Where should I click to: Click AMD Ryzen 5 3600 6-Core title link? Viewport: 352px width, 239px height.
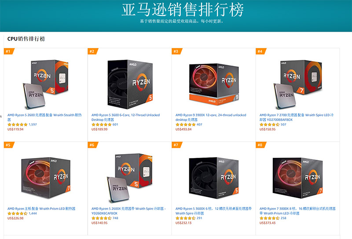click(x=125, y=117)
